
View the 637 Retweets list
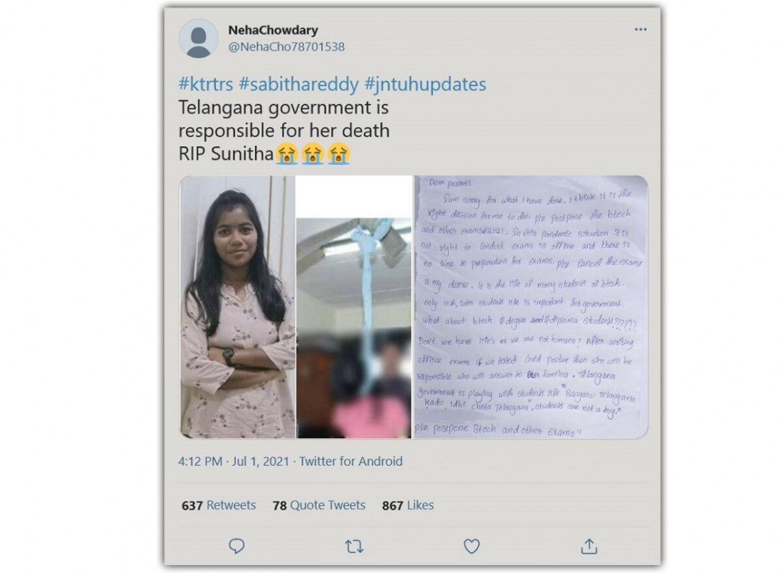tap(219, 505)
